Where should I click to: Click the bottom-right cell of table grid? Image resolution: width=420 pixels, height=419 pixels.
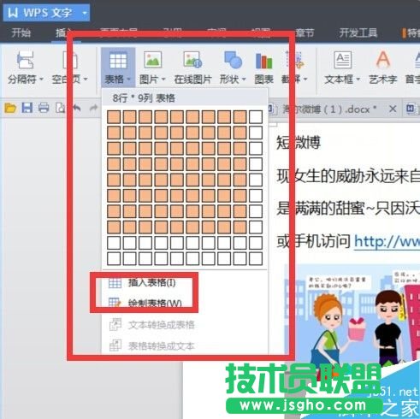pos(256,258)
